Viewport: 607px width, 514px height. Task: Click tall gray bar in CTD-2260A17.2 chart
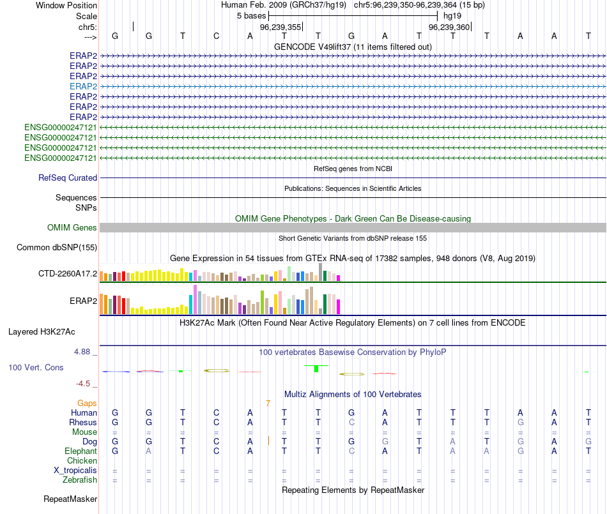click(x=321, y=272)
